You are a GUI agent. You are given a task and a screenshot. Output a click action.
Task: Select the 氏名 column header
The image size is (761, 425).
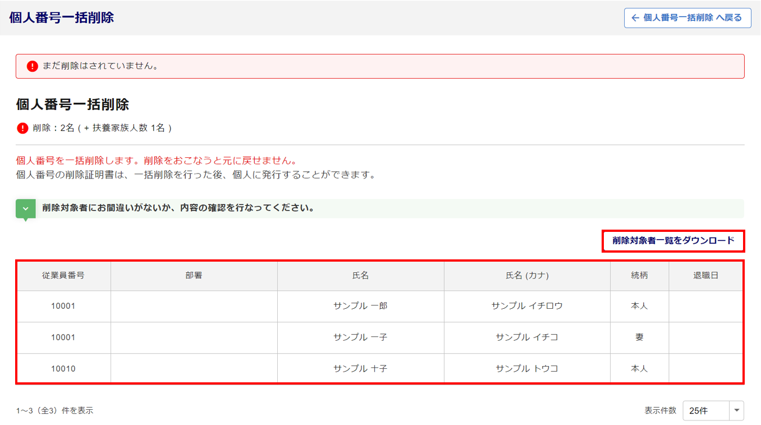click(x=360, y=276)
